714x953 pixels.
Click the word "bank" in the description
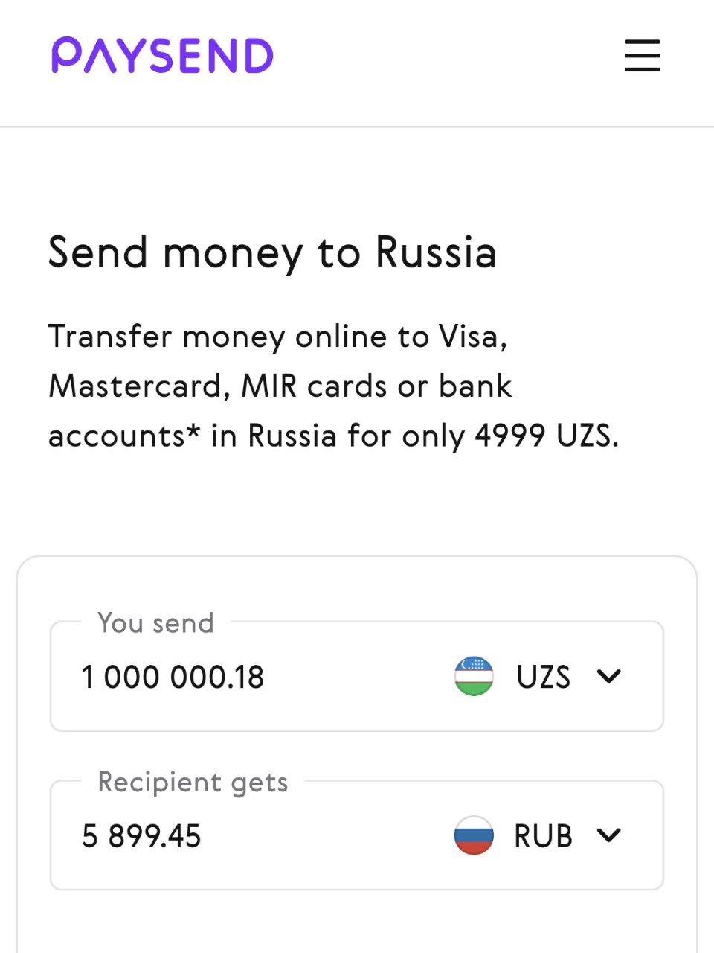[475, 386]
